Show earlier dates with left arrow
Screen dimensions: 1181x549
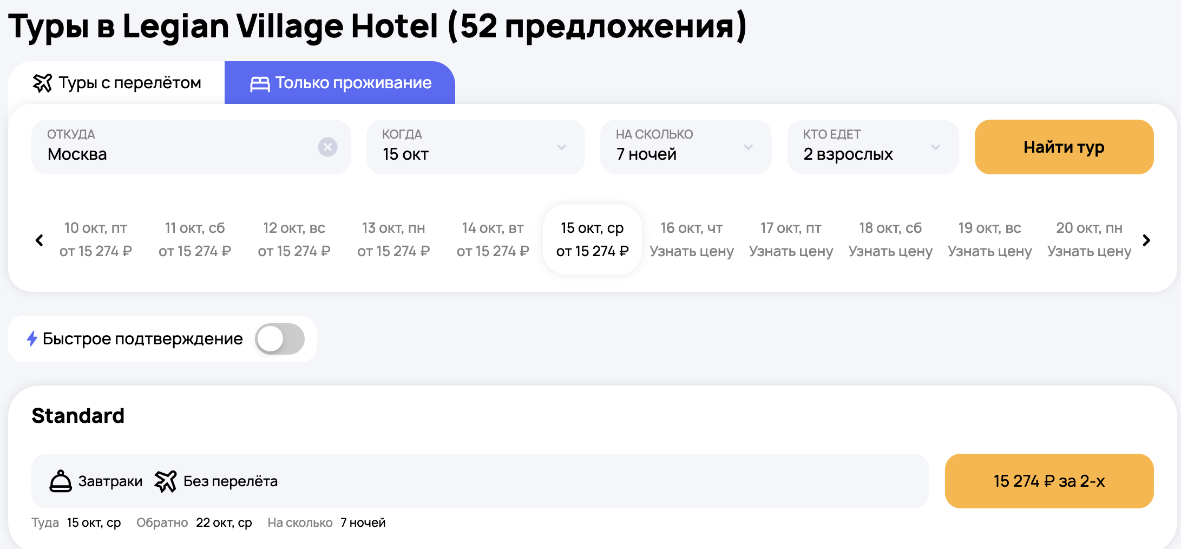(39, 240)
